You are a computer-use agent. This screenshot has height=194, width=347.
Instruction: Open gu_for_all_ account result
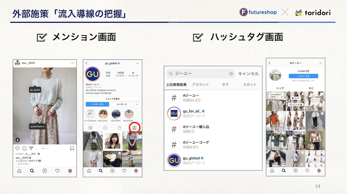click(x=213, y=113)
